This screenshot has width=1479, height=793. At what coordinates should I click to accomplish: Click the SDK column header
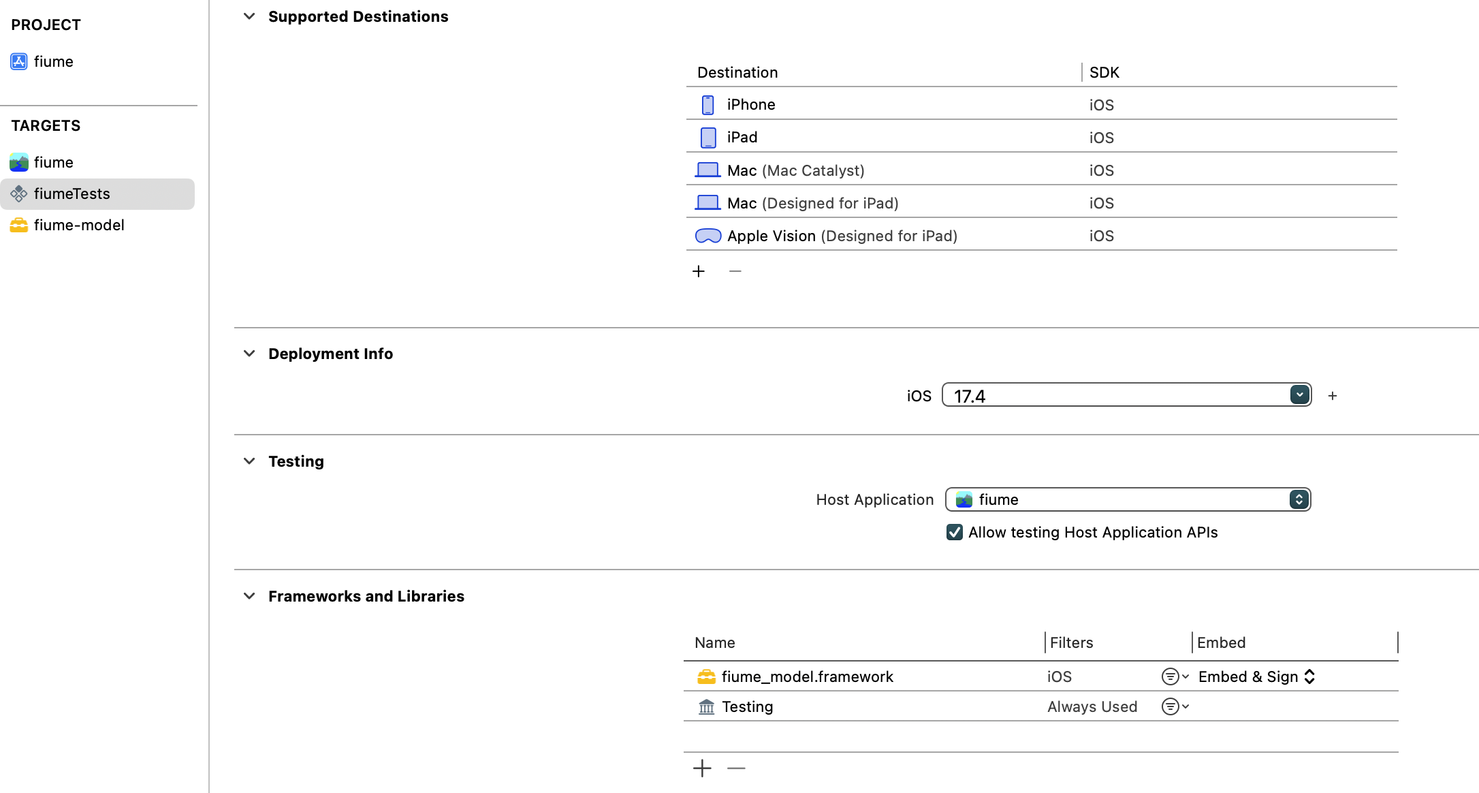(1104, 72)
